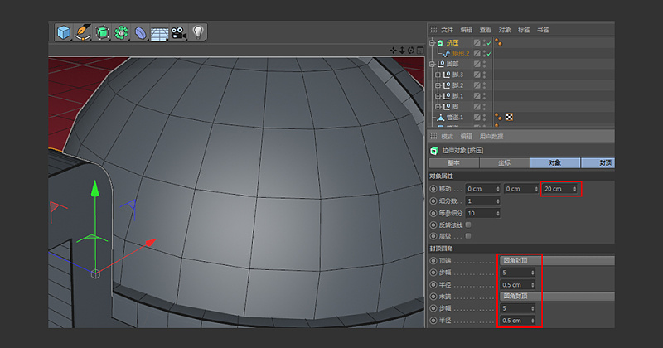Click the checkerboard material tag on 管道.1
This screenshot has width=663, height=348.
point(509,118)
